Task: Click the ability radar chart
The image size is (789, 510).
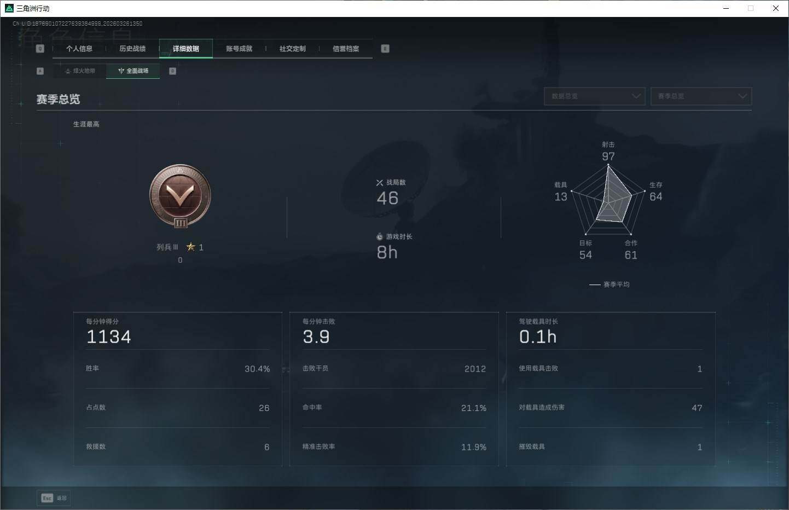Action: point(608,200)
